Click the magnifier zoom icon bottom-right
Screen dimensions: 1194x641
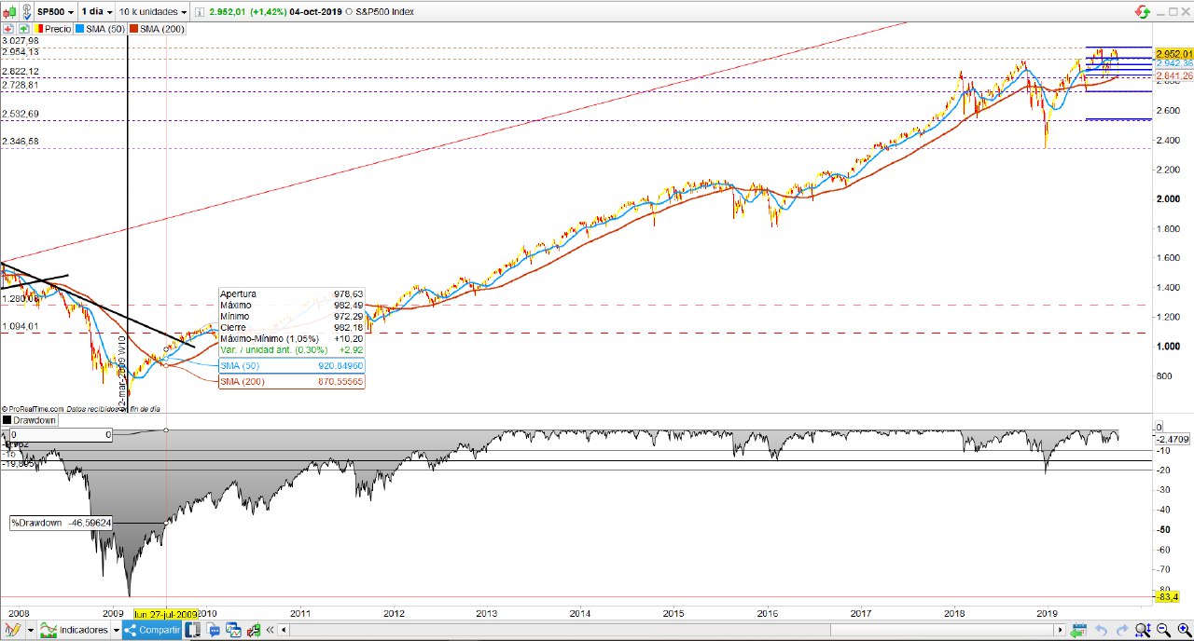(1144, 630)
